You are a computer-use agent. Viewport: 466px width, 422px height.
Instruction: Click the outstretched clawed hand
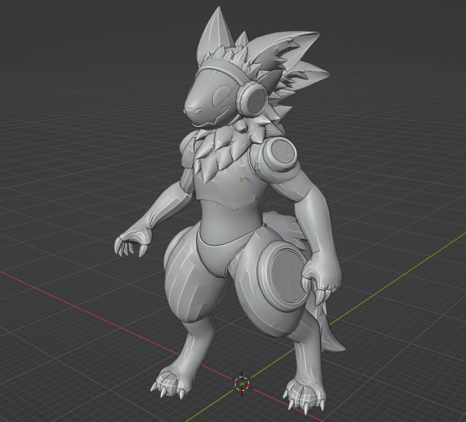pos(130,241)
